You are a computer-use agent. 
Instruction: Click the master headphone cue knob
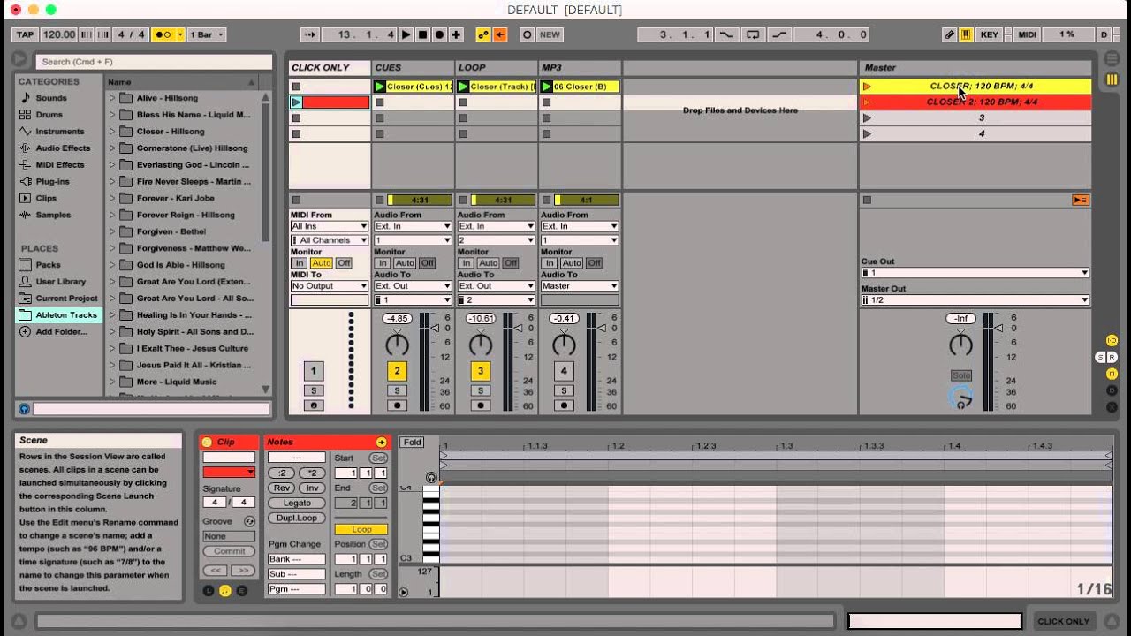click(x=960, y=399)
